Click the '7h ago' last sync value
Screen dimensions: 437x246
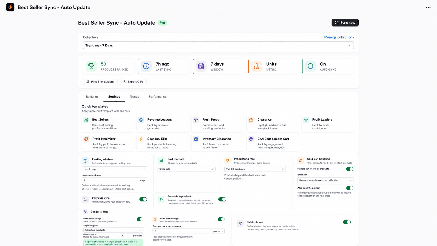[x=163, y=64]
